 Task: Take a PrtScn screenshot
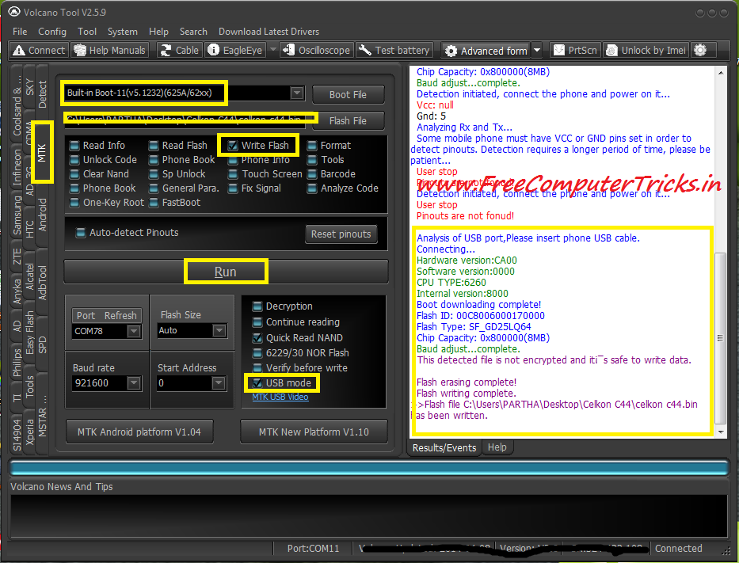(x=576, y=50)
